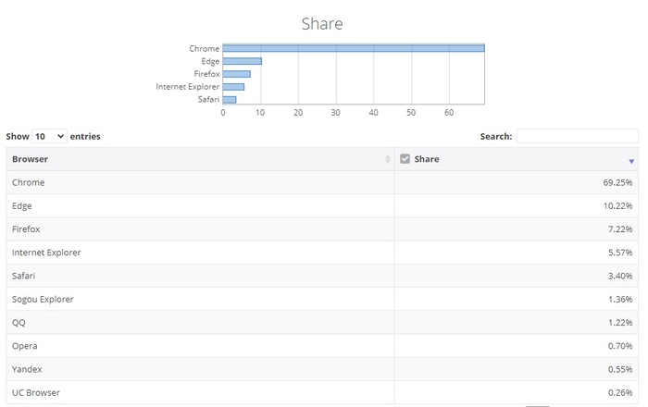Select the Edge bar in chart
This screenshot has width=648, height=407.
point(242,61)
